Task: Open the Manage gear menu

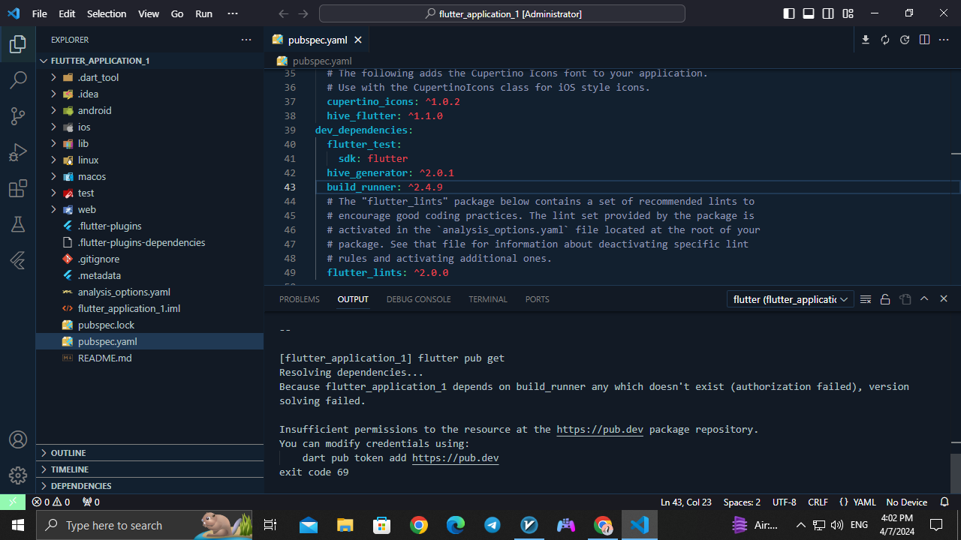Action: point(18,475)
